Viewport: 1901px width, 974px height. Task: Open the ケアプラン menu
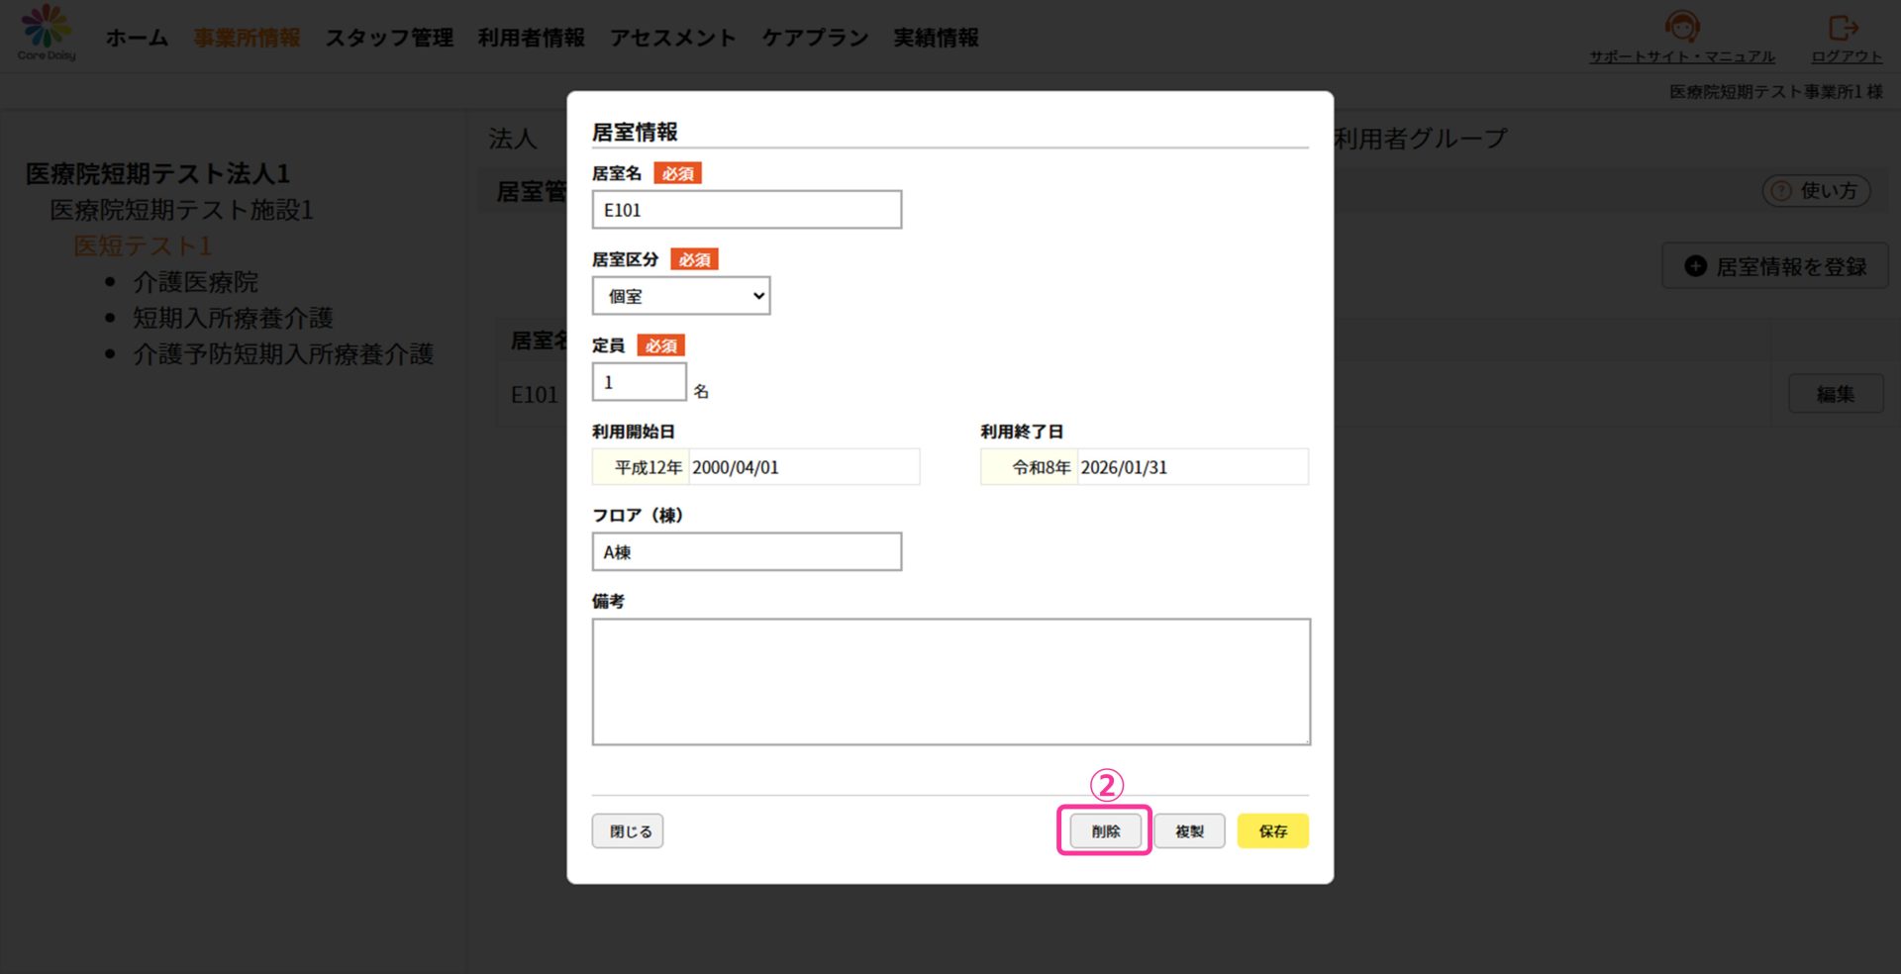[814, 38]
